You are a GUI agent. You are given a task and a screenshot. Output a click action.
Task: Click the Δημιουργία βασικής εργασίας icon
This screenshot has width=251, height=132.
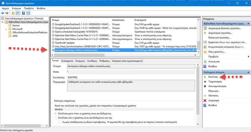point(205,28)
